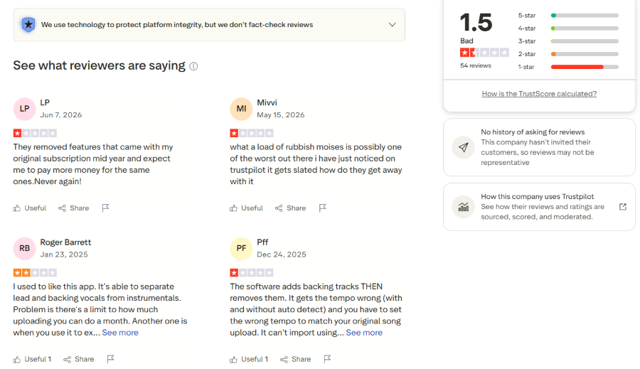Mark Roger Barrett's review as Useful

32,359
